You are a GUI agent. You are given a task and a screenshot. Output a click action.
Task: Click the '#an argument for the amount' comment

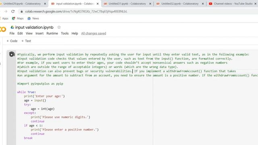pos(137,75)
